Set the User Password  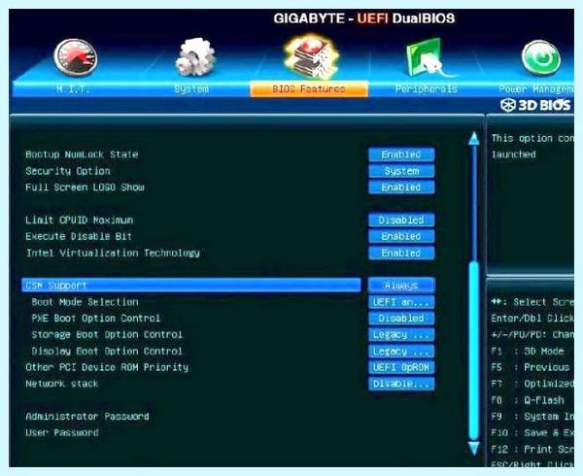[x=62, y=432]
